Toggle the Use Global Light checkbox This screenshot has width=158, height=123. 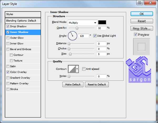[x=95, y=36]
